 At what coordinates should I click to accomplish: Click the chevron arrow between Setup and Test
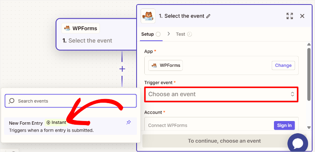(169, 34)
